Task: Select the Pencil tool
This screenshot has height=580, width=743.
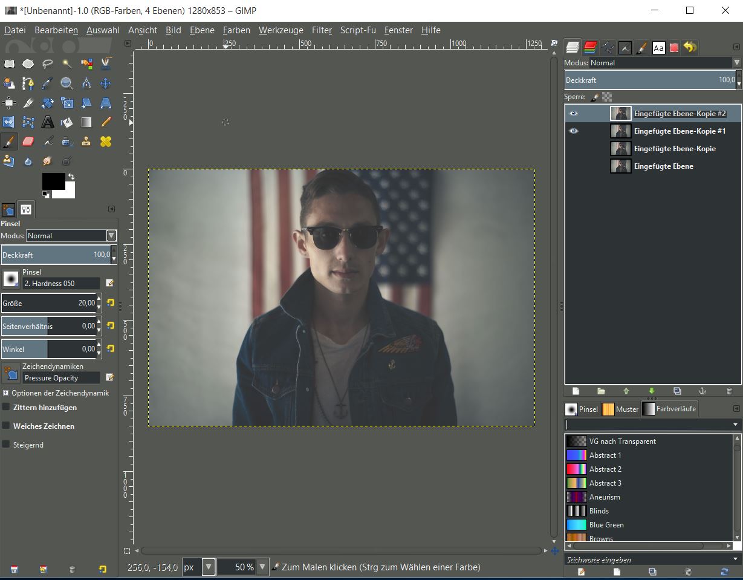Action: click(106, 122)
